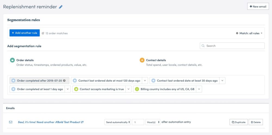Open the Match: all rules dropdown
Viewport: 272px width, 135px height.
point(249,33)
